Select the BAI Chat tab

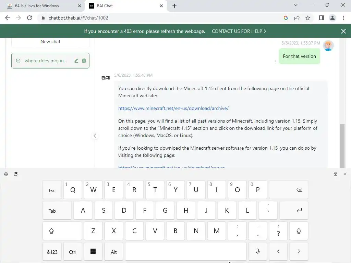(x=125, y=6)
